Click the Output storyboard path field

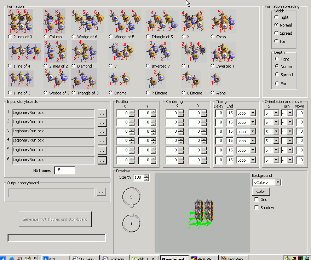coord(51,192)
